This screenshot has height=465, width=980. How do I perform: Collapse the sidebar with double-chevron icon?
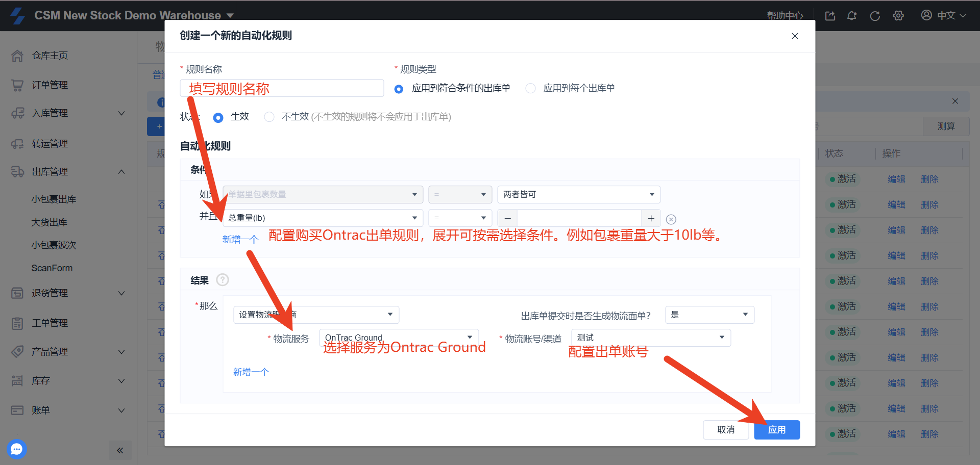tap(120, 450)
